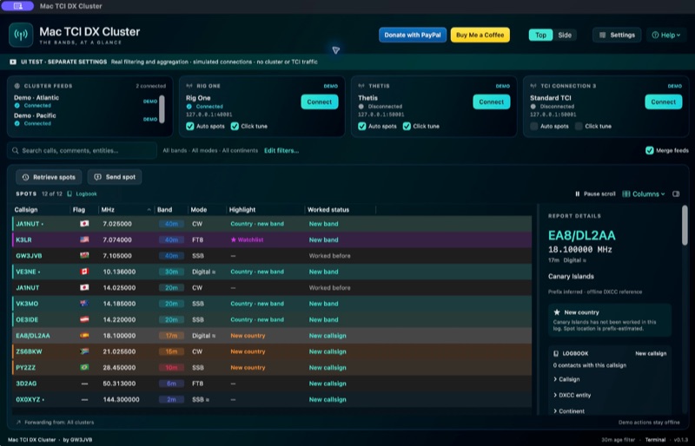The image size is (695, 446).
Task: Open the Settings button
Action: pos(617,35)
